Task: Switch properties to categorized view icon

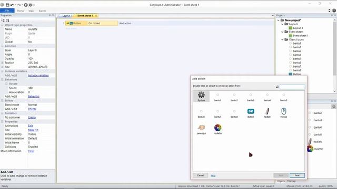Action: (3, 20)
